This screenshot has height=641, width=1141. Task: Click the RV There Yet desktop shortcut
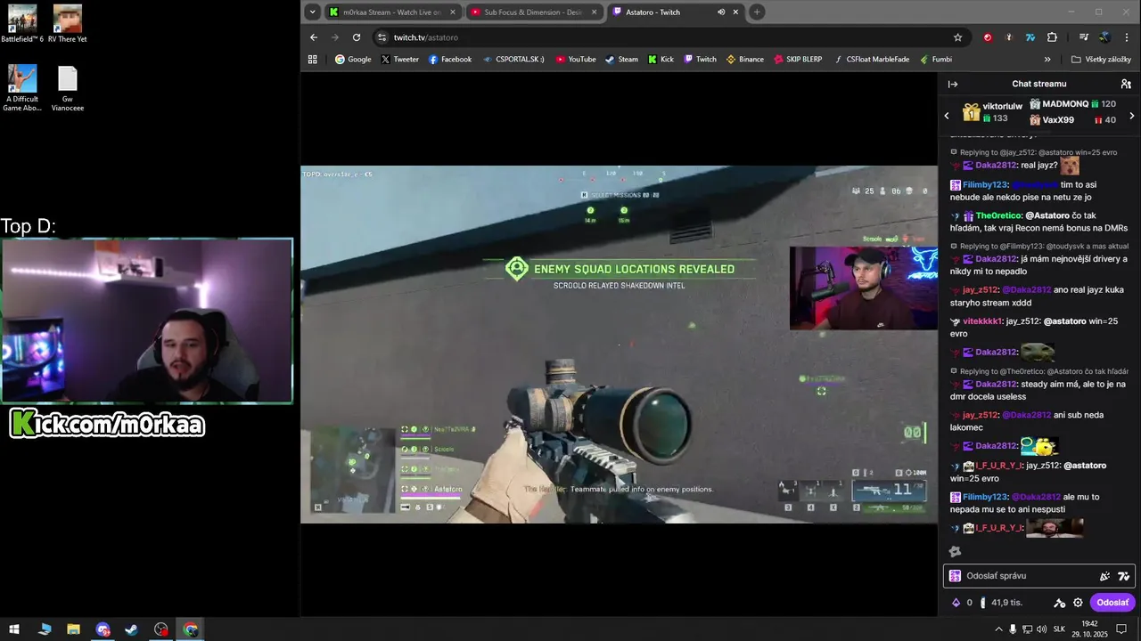pos(68,24)
